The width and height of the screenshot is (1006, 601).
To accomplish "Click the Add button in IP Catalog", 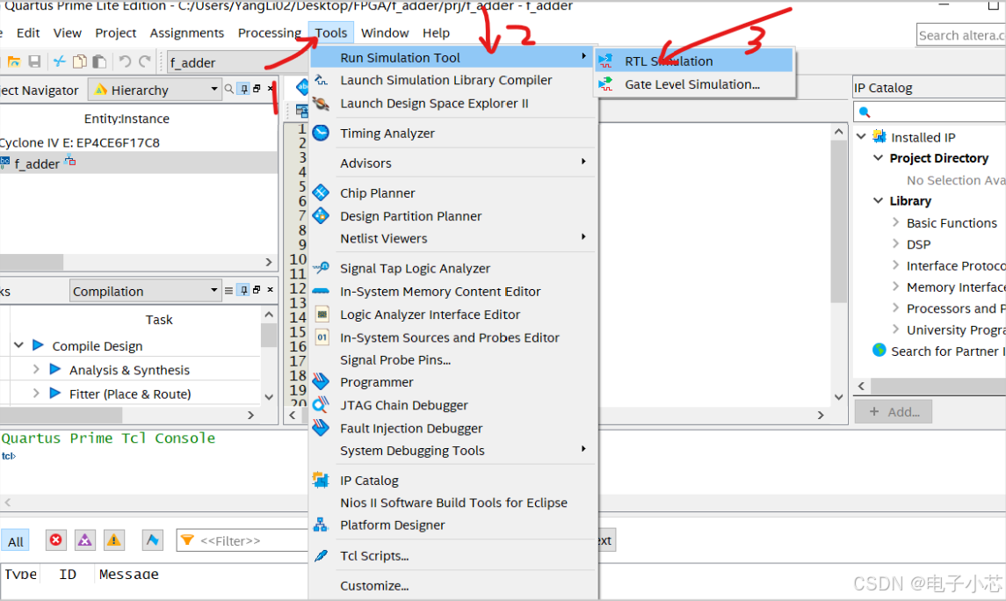I will click(894, 411).
